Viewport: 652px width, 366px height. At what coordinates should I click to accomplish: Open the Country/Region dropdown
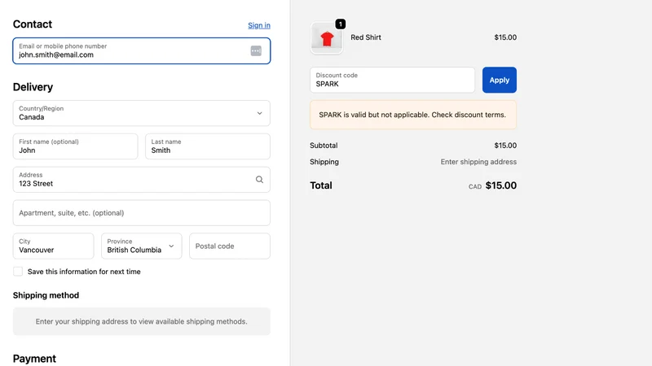click(x=141, y=113)
